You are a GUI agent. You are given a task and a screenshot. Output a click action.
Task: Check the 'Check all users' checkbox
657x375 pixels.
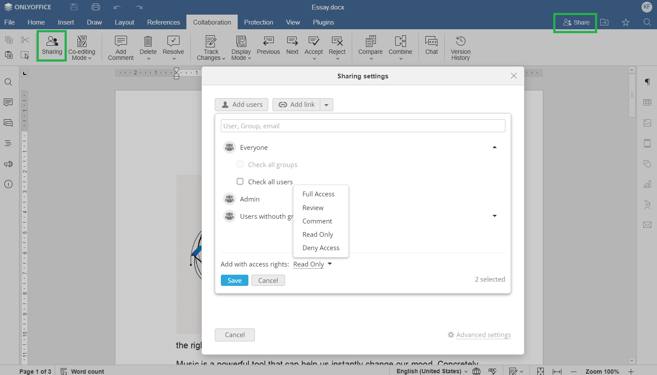click(x=240, y=182)
